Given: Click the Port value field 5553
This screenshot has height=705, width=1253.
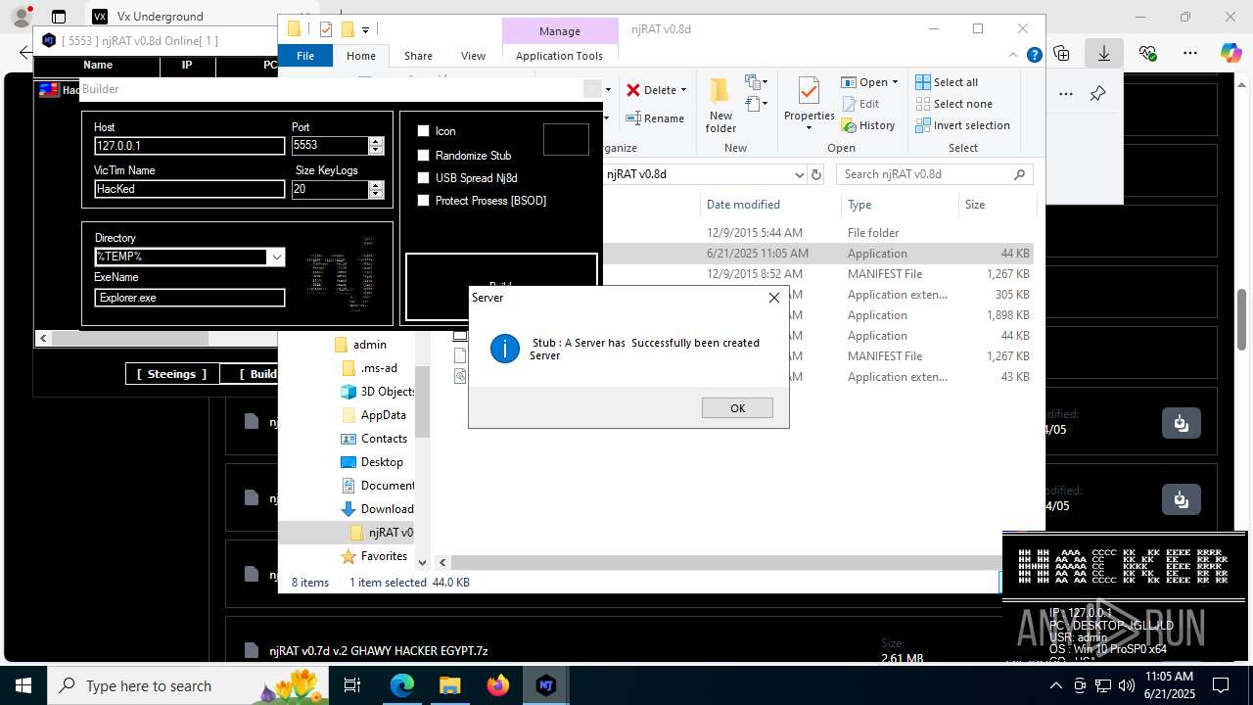Looking at the screenshot, I should [x=329, y=146].
